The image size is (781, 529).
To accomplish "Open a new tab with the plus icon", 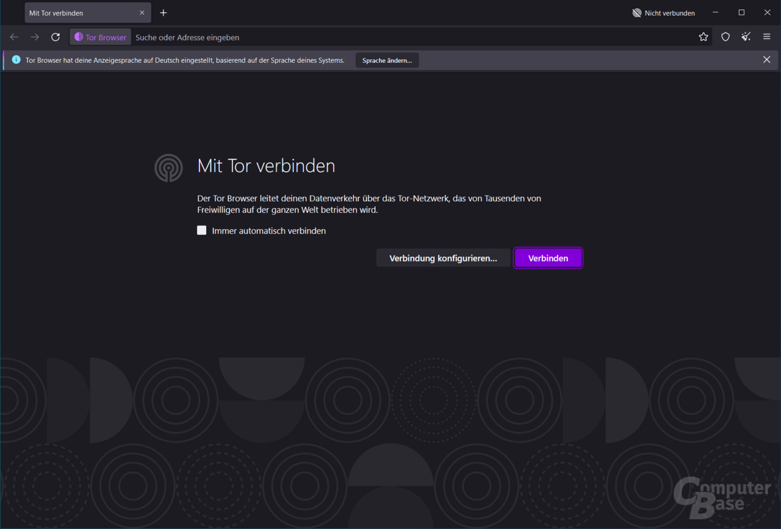I will click(x=164, y=13).
